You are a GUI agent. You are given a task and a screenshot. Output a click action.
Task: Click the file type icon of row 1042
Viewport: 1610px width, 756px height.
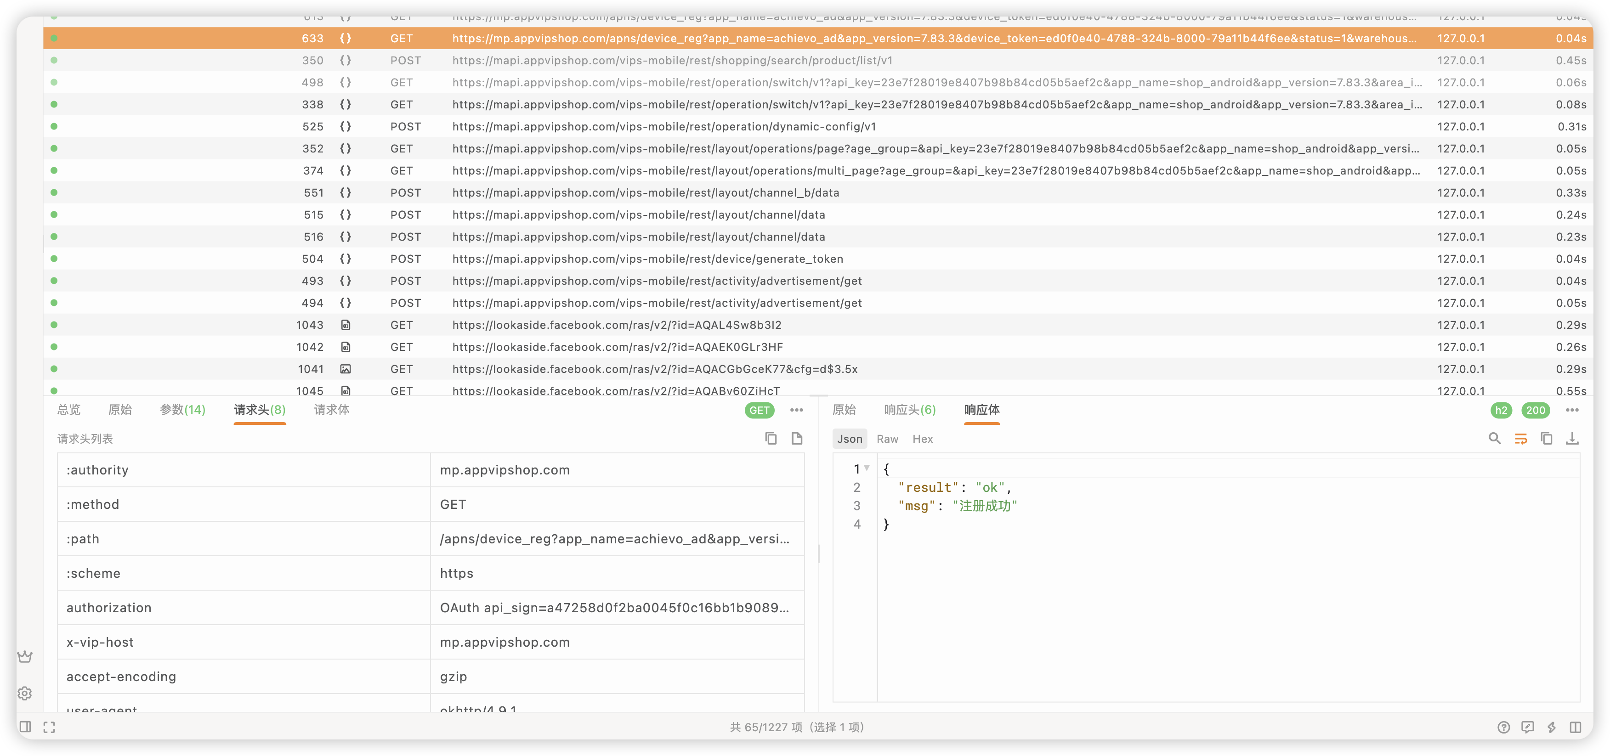pyautogui.click(x=345, y=347)
